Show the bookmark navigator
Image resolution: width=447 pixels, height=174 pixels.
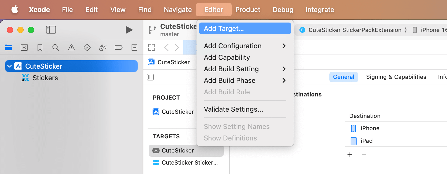[x=40, y=47]
